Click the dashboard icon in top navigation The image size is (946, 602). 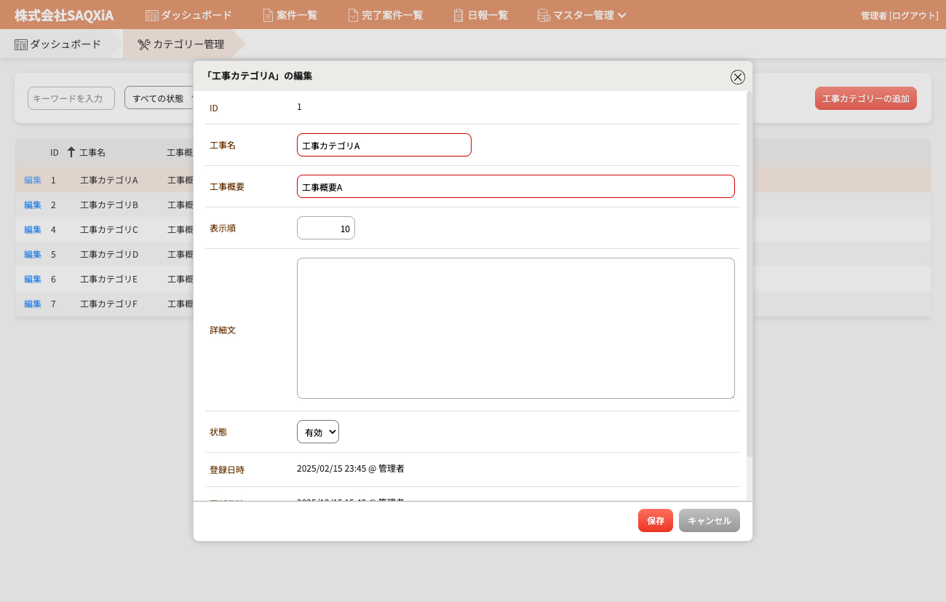(x=151, y=15)
